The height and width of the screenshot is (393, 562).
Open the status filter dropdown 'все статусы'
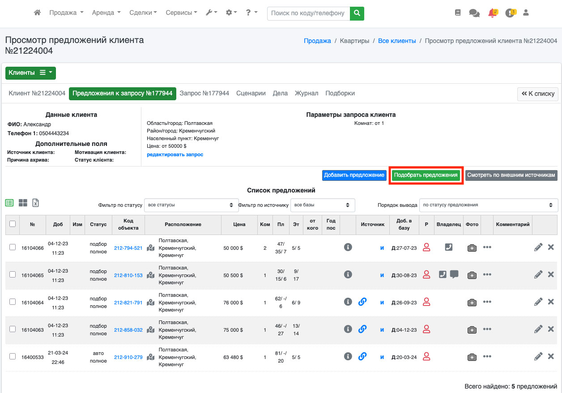tap(190, 205)
